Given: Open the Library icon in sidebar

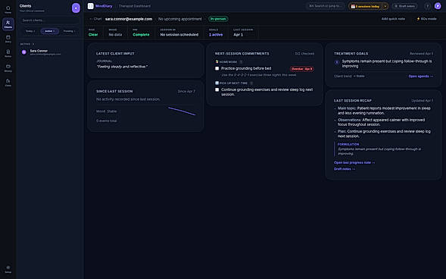Looking at the screenshot, I should click(8, 67).
